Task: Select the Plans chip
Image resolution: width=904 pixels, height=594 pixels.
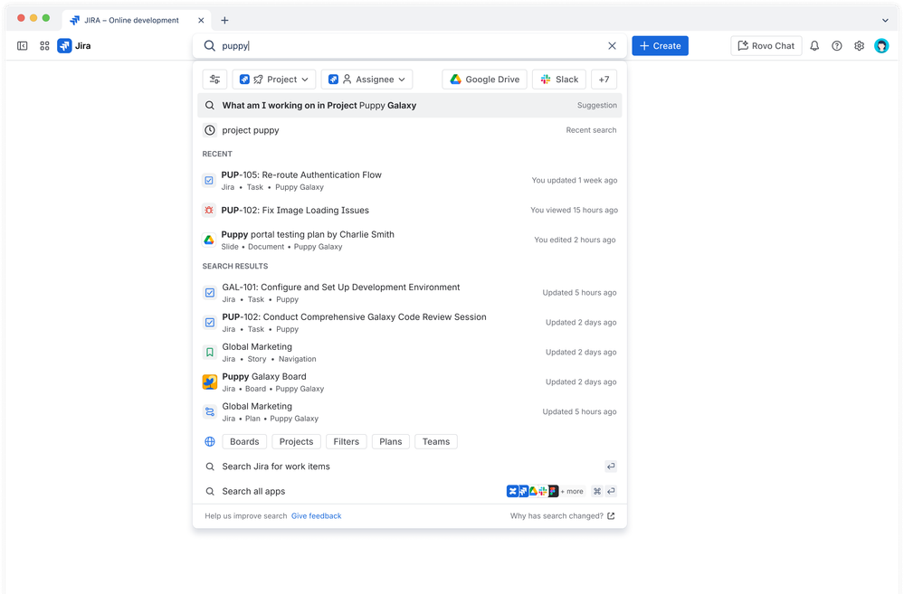Action: [390, 442]
